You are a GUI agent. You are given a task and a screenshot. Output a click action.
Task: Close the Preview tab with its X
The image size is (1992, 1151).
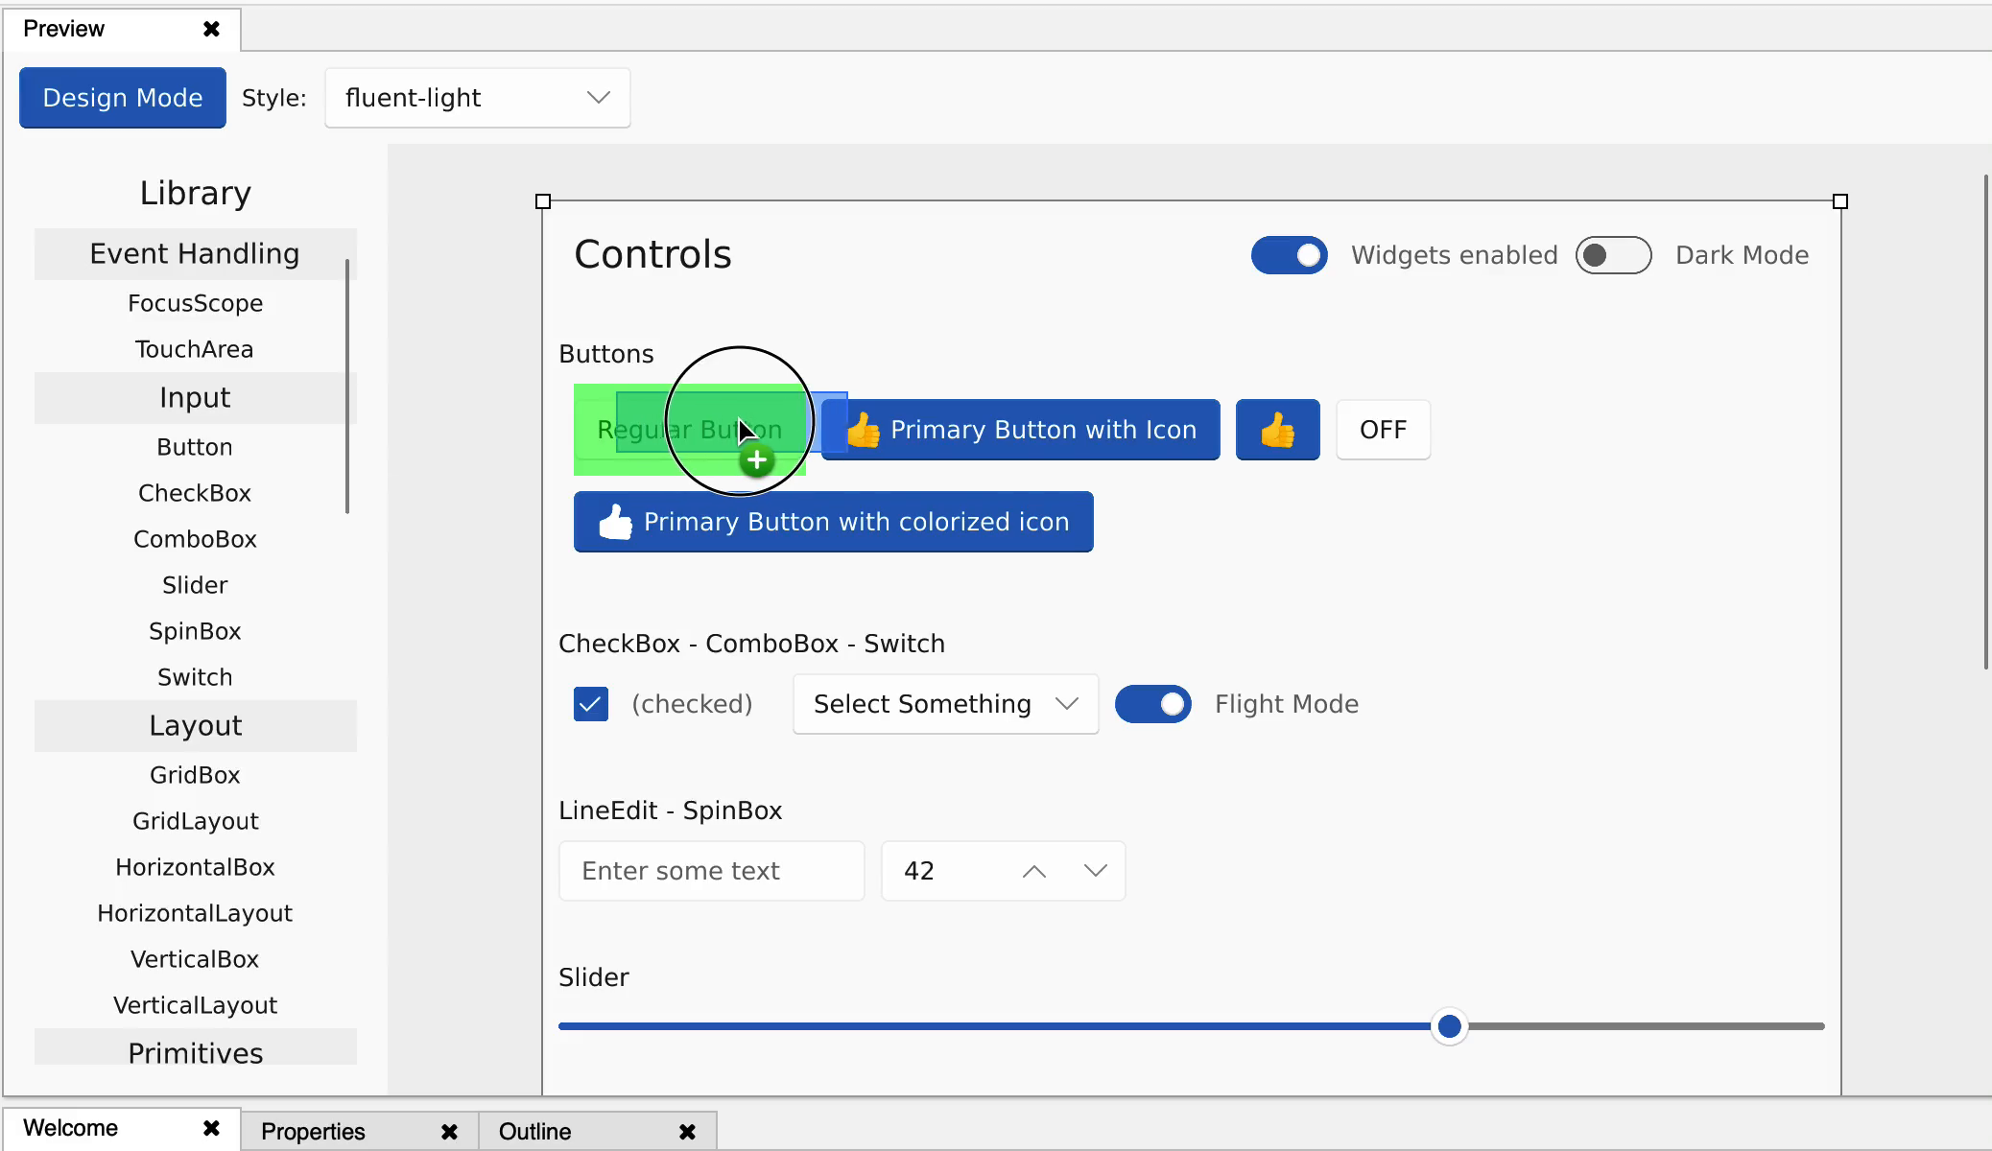coord(211,29)
